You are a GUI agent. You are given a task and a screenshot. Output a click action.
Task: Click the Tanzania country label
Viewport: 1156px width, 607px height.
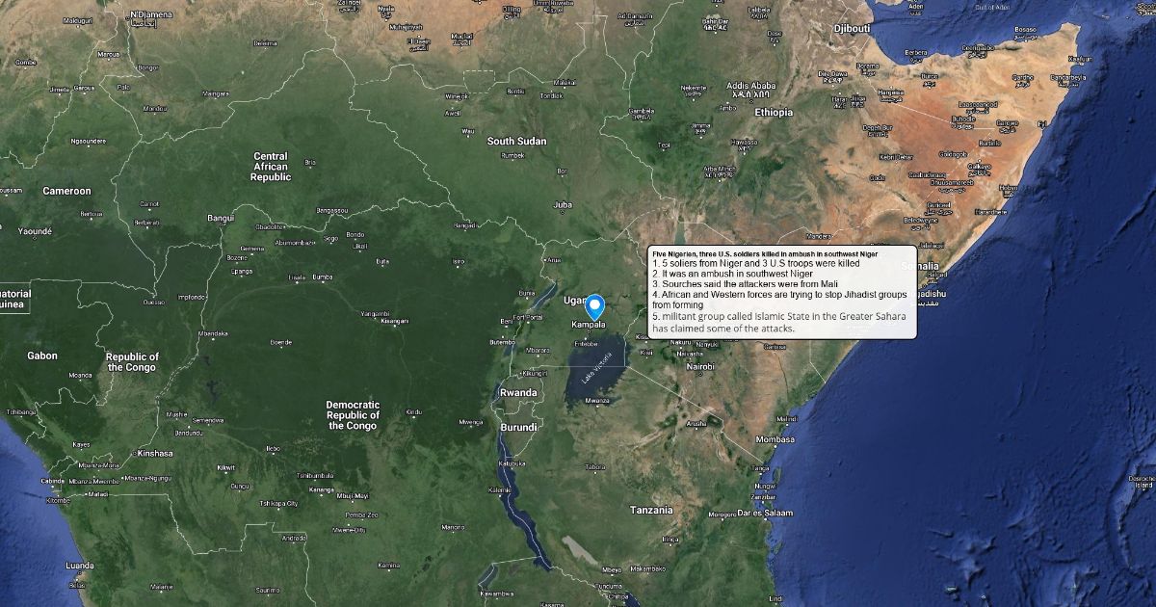tap(653, 510)
